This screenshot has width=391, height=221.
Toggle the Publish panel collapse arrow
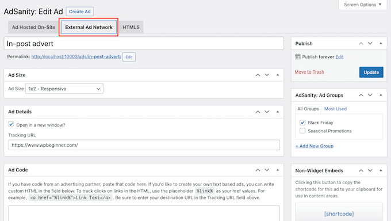pos(381,43)
